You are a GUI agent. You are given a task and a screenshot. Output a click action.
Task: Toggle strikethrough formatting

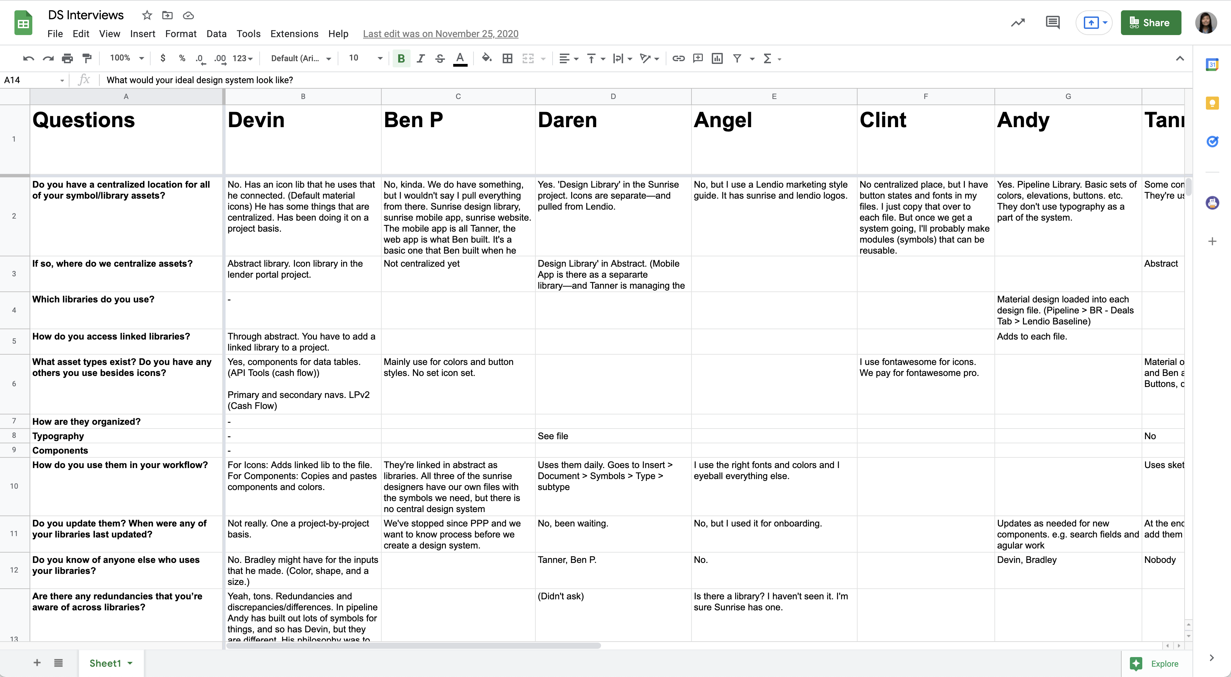(440, 58)
